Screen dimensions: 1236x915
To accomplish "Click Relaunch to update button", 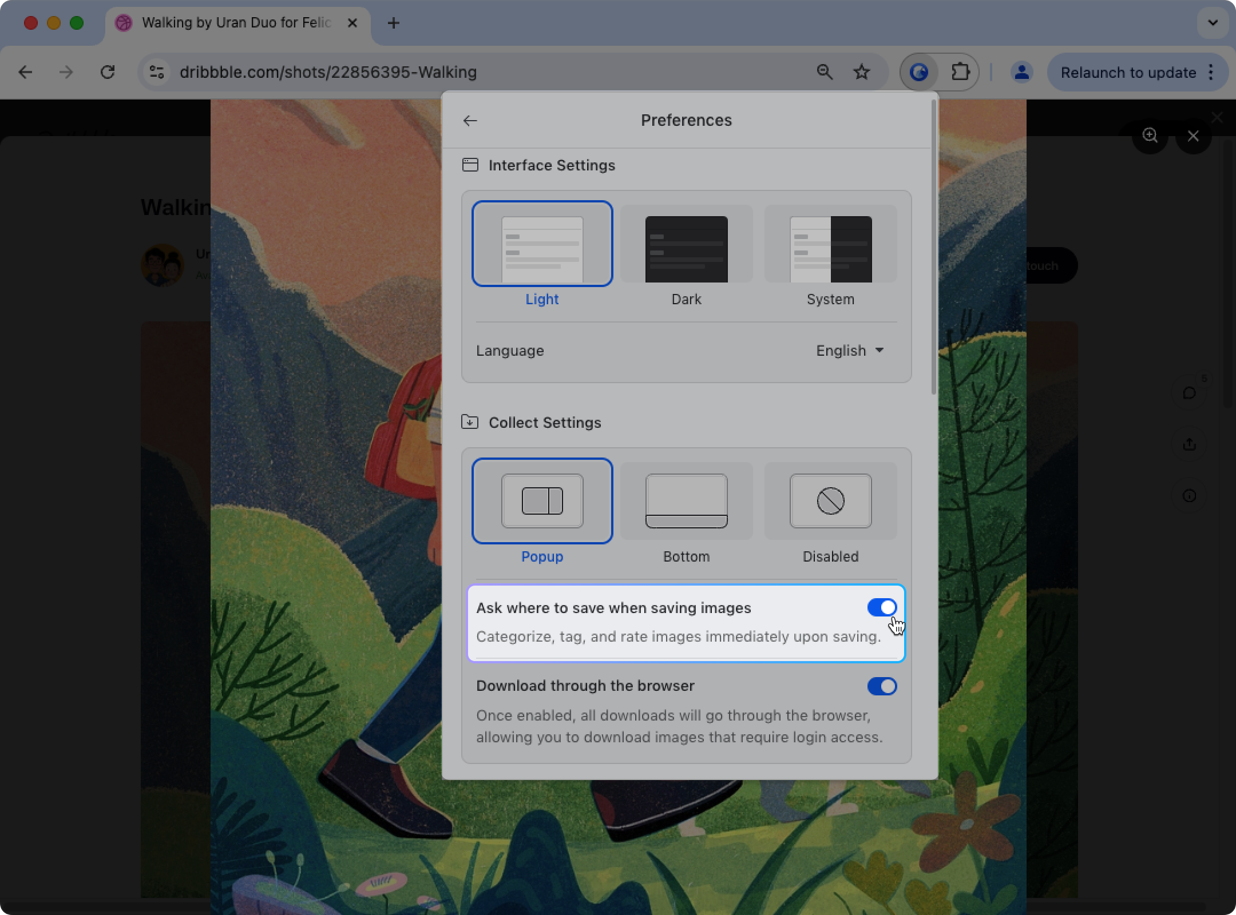I will [x=1128, y=73].
